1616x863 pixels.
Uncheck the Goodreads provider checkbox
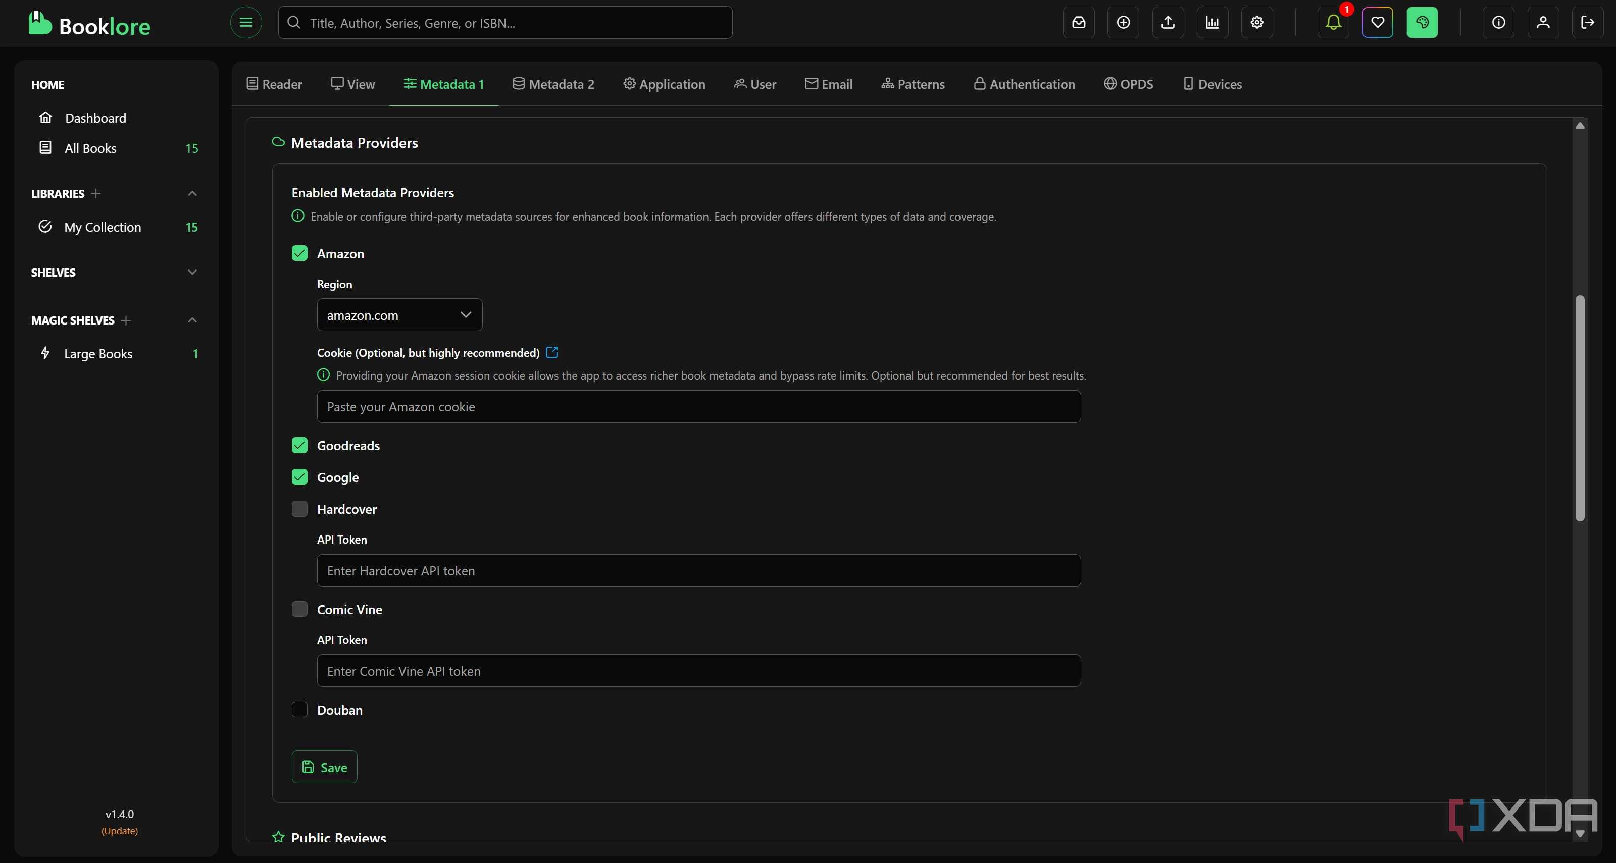[300, 445]
